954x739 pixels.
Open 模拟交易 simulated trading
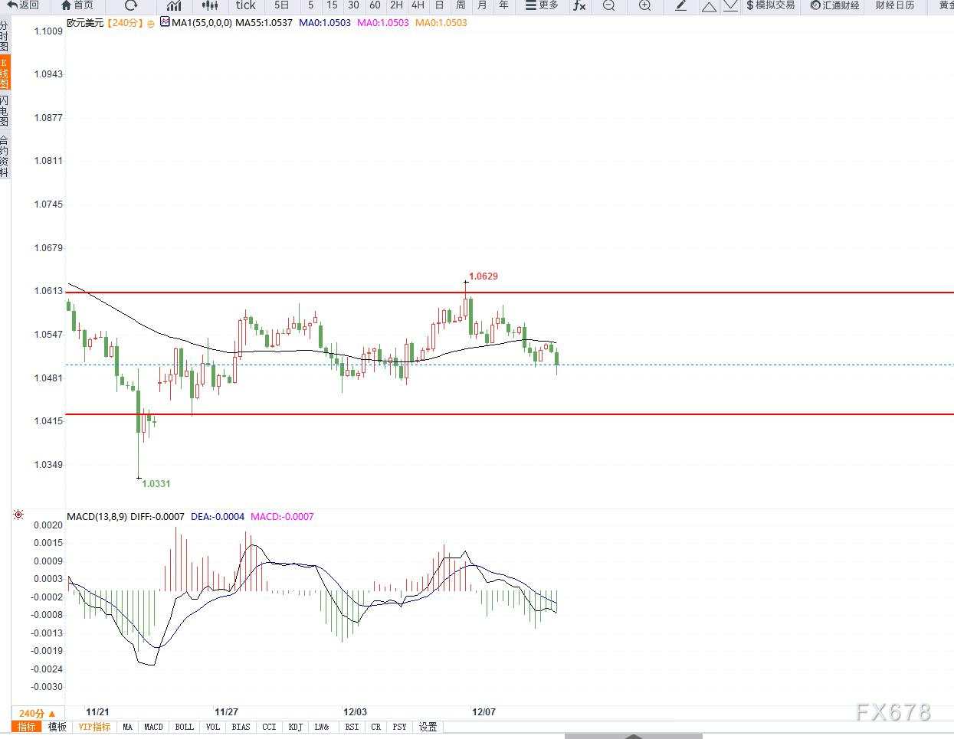click(771, 5)
